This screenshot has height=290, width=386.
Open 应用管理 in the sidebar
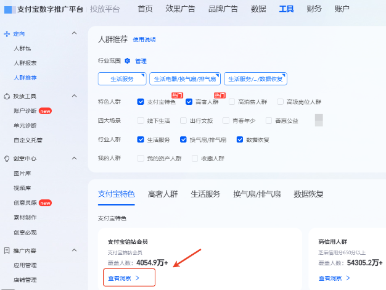(x=25, y=265)
